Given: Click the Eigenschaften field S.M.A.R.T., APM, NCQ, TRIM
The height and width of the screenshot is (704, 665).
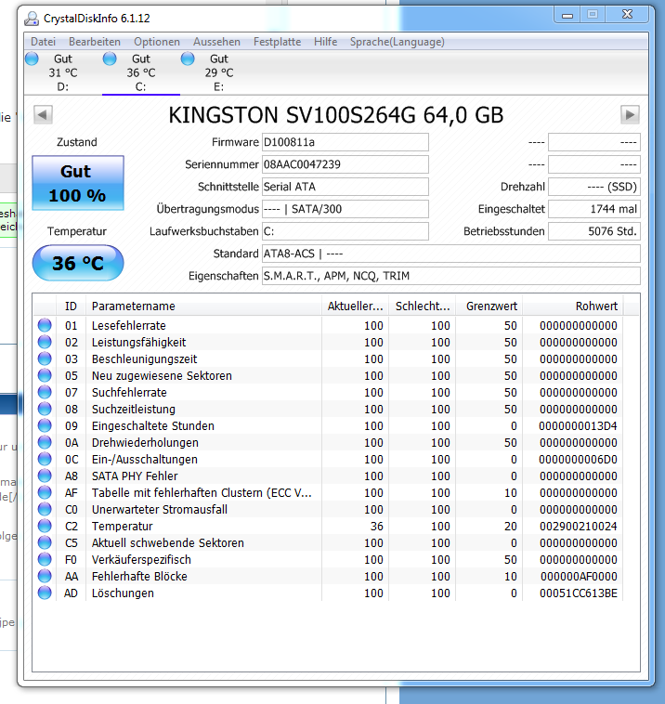Looking at the screenshot, I should pos(450,276).
